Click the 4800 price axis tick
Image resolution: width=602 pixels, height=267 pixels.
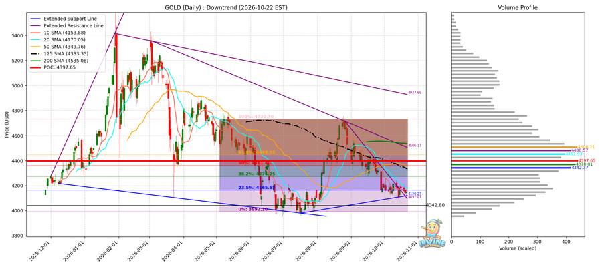[19, 111]
